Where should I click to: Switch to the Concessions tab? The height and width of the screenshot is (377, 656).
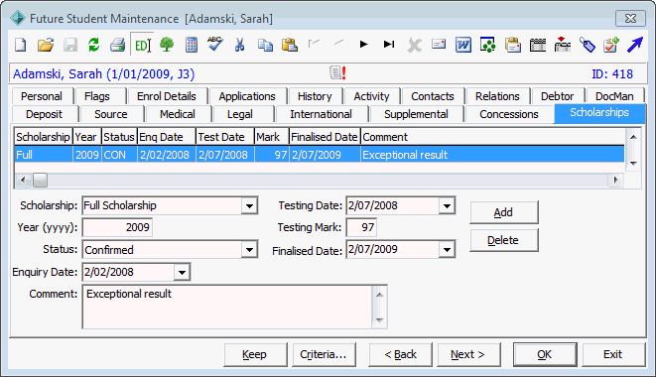click(x=509, y=114)
